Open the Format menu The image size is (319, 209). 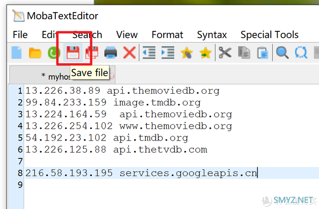coord(167,35)
